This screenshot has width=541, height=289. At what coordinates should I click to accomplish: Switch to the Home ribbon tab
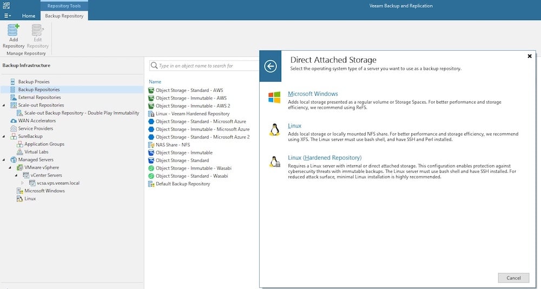point(29,16)
